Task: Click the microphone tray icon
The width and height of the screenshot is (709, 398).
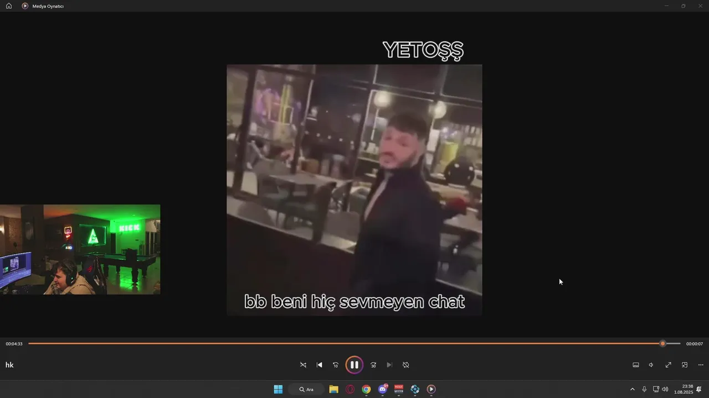Action: coord(644,389)
